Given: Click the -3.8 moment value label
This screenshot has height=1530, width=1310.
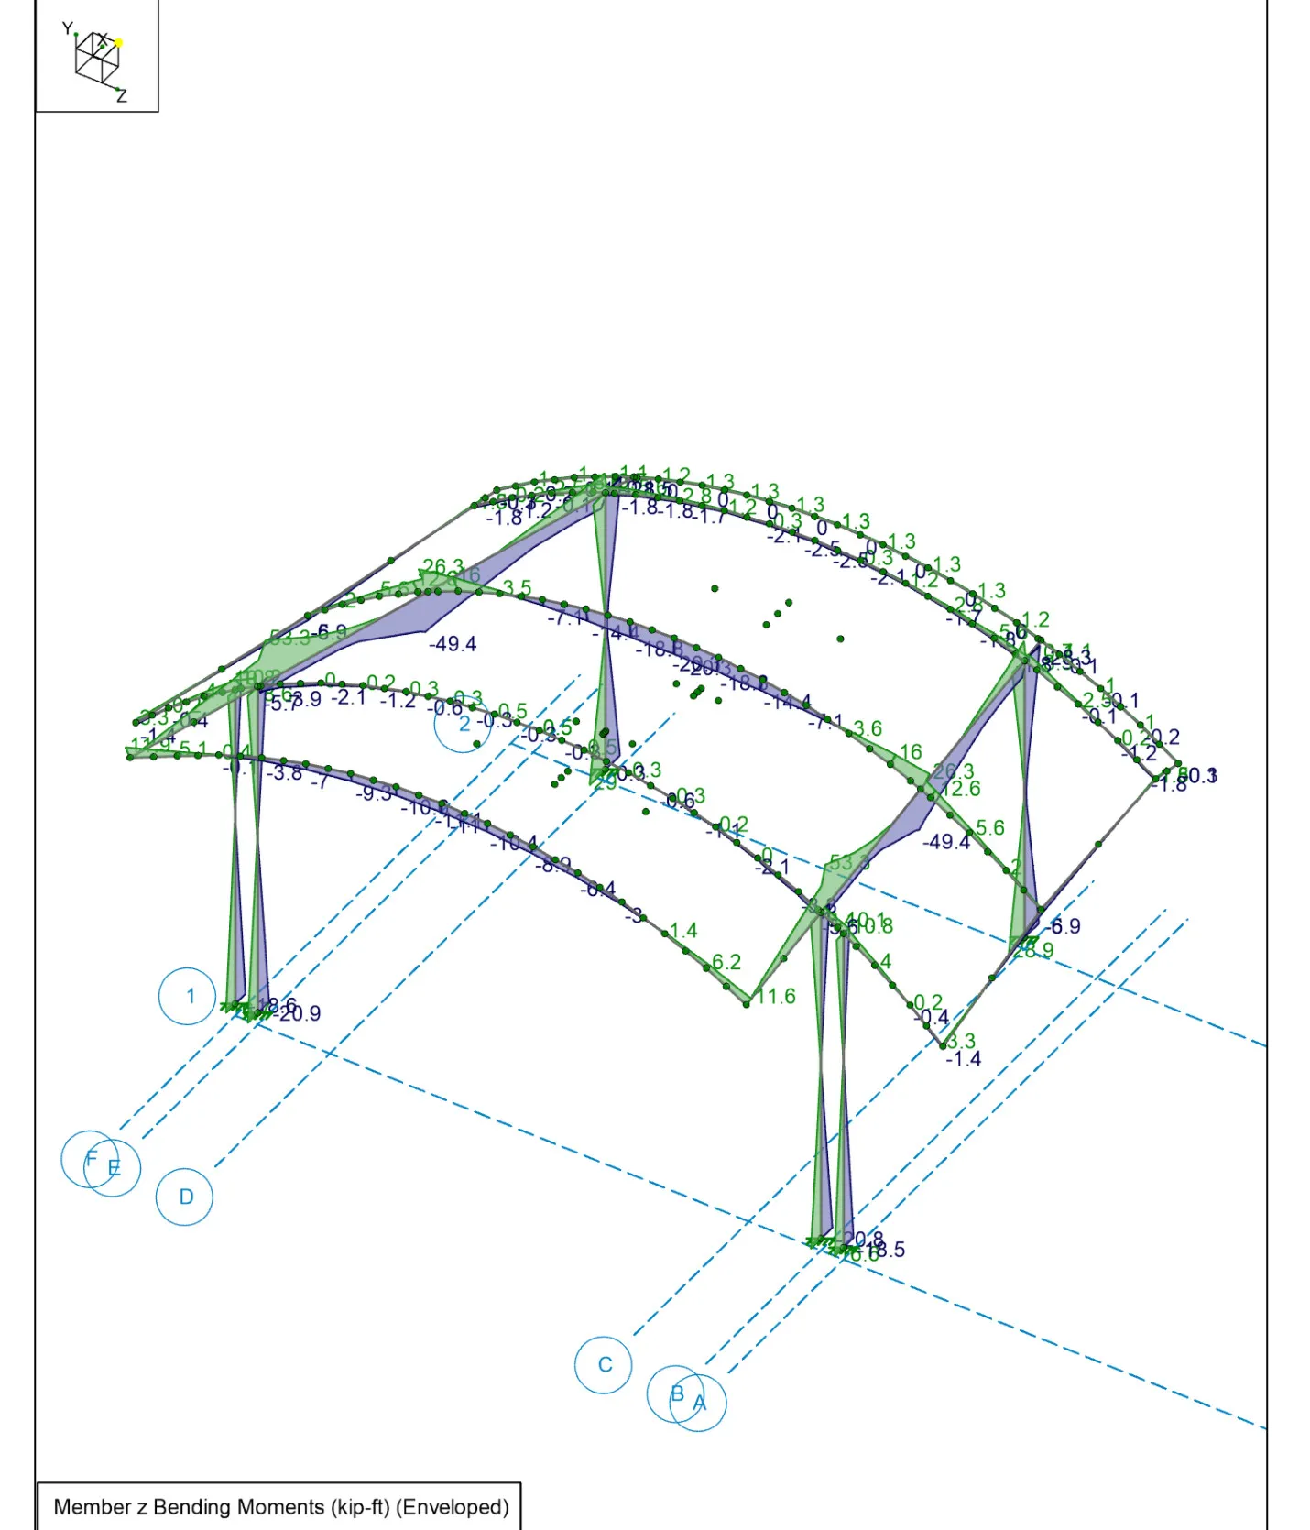Looking at the screenshot, I should [x=284, y=773].
